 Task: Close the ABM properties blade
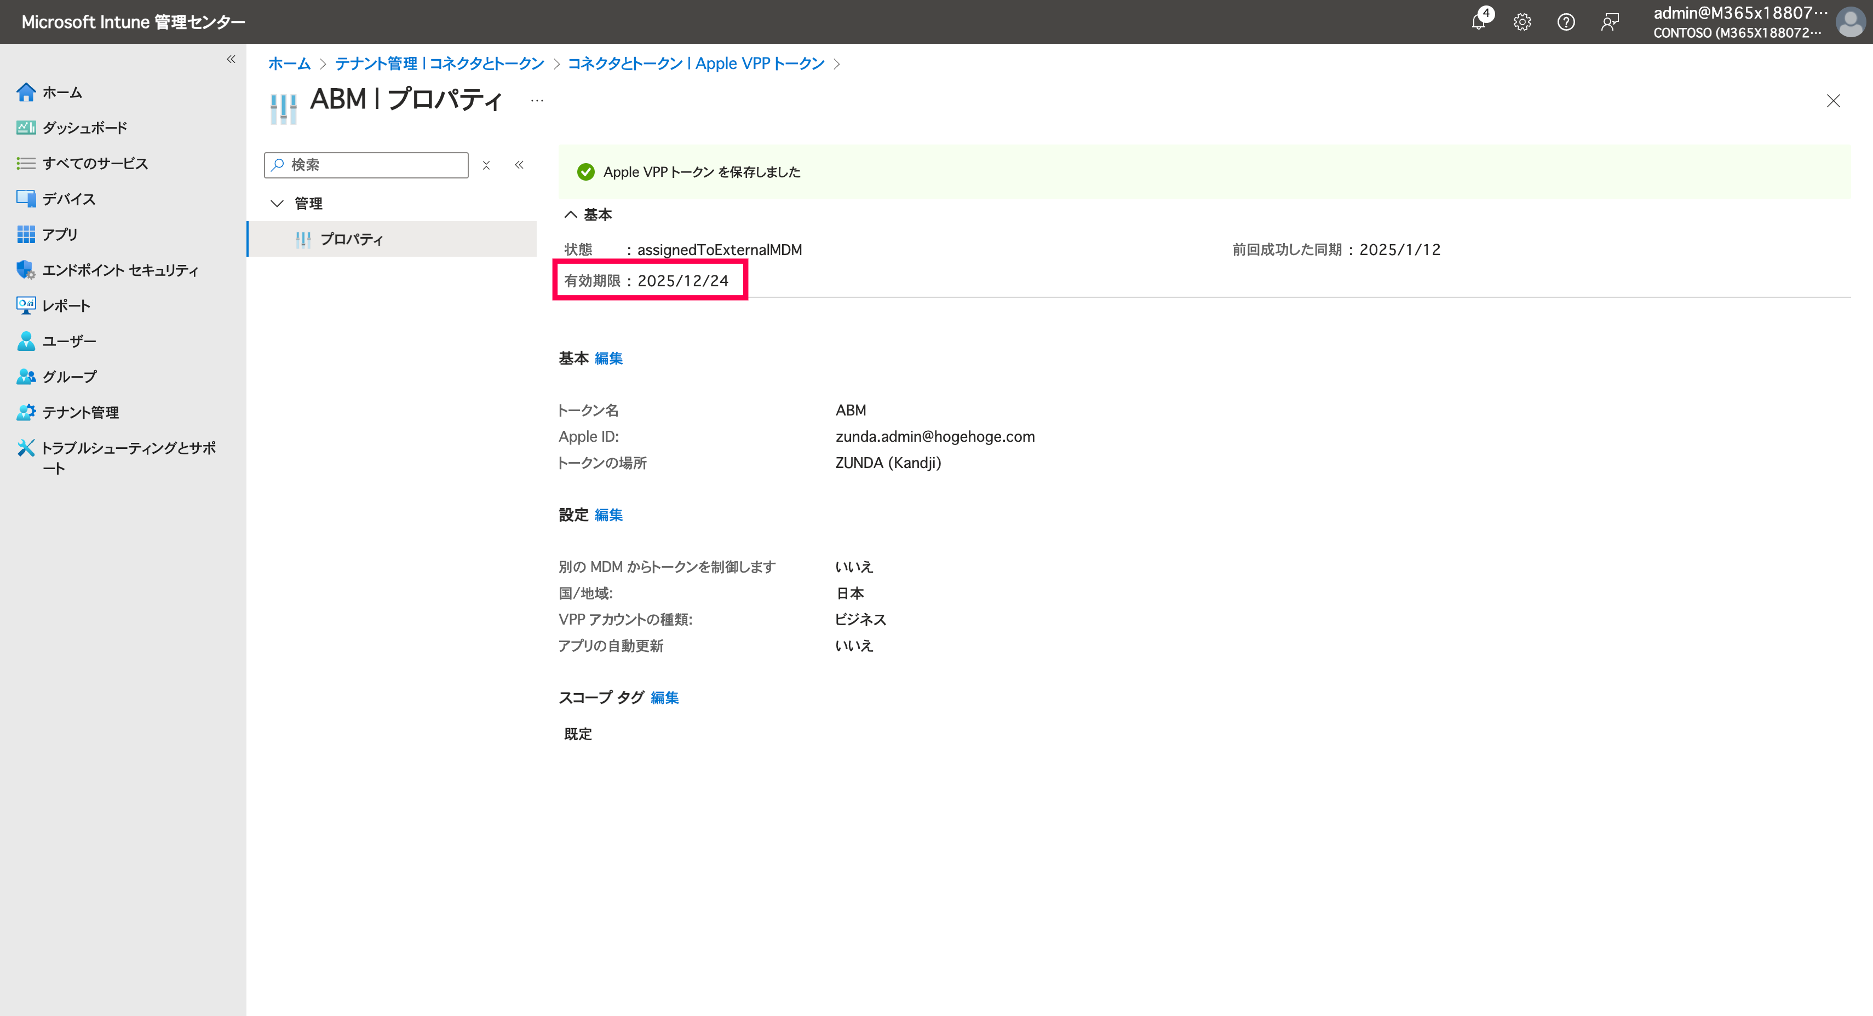pos(1833,101)
